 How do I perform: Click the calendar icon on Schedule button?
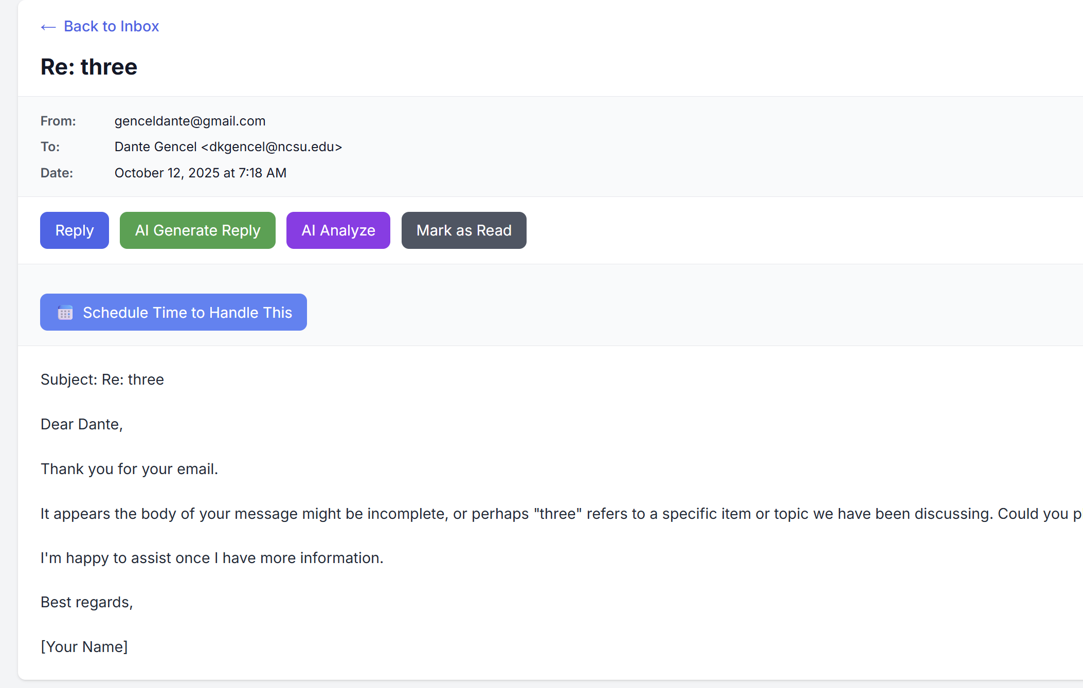(x=65, y=313)
